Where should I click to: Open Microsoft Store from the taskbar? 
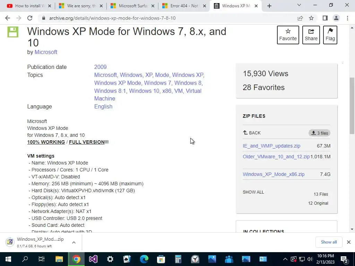(x=161, y=259)
